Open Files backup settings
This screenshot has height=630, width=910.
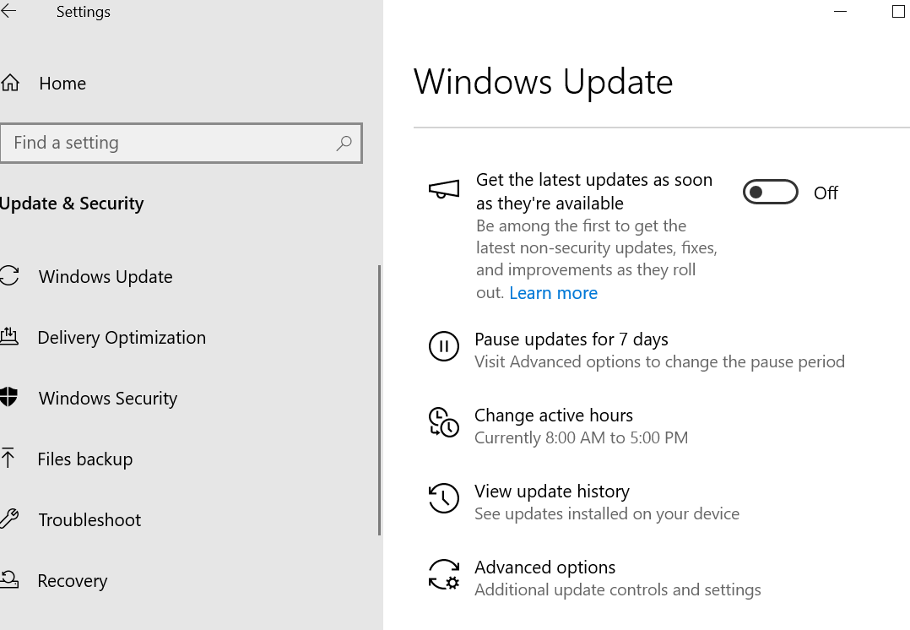pos(85,459)
